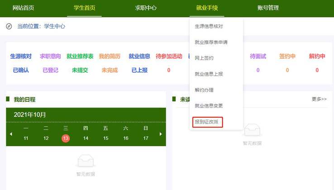Select date 13 in the calendar
Image resolution: width=334 pixels, height=190 pixels.
(x=66, y=138)
